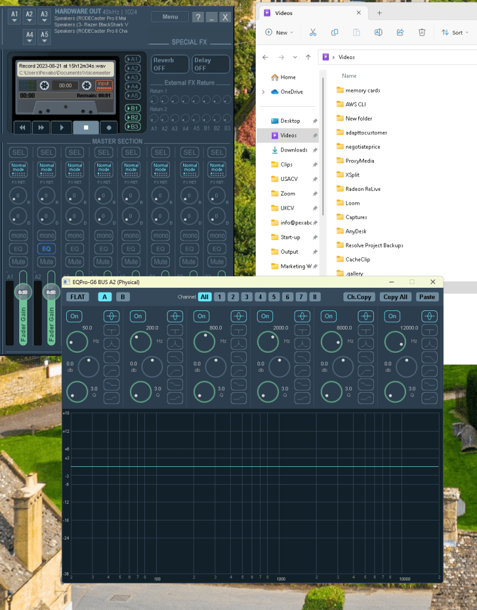Toggle On for the 800.0 Hz EQ band

click(202, 316)
